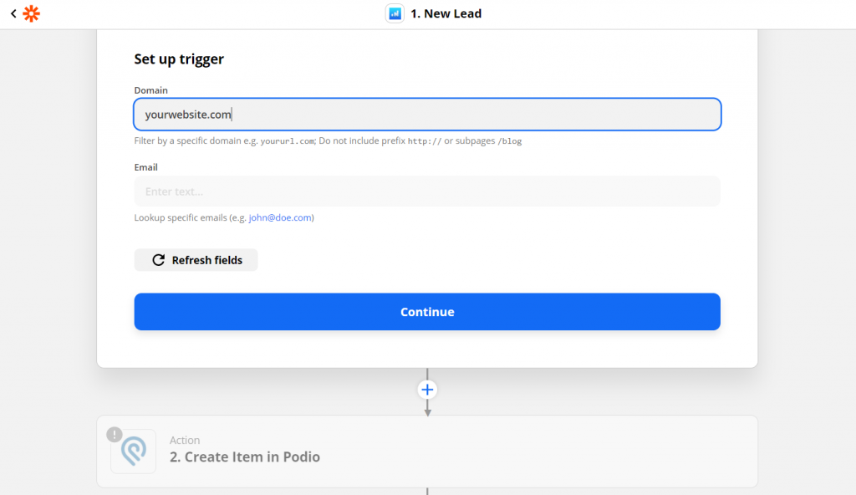Focus the empty Email text field

(x=427, y=191)
